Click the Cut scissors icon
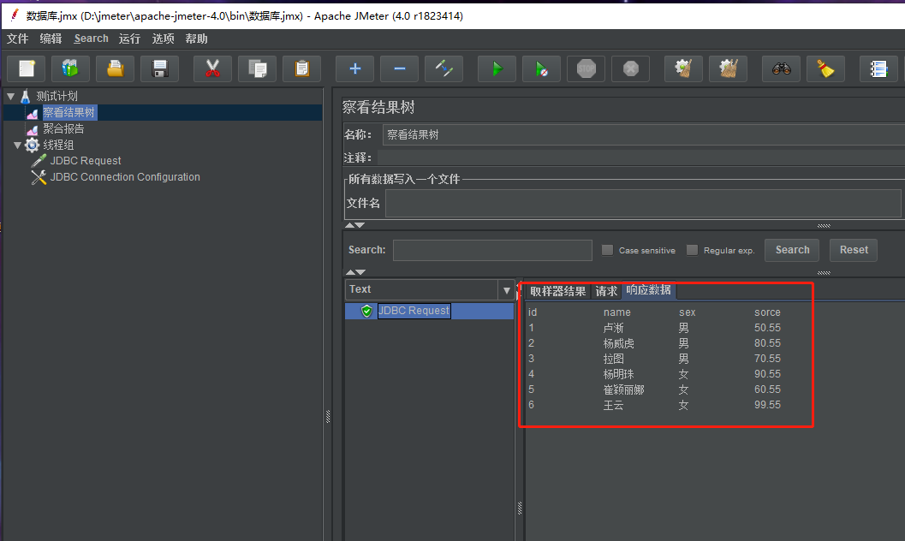905x541 pixels. click(212, 68)
